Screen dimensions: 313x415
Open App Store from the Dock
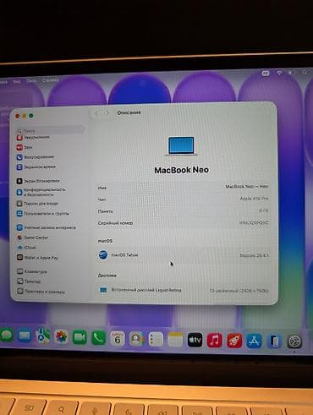pos(254,341)
